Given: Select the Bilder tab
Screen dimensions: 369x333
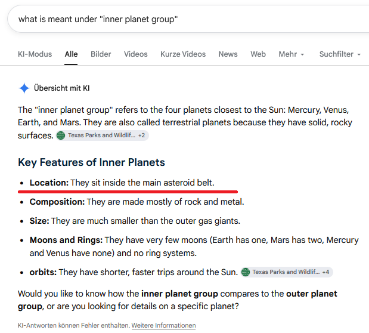Looking at the screenshot, I should click(x=101, y=54).
